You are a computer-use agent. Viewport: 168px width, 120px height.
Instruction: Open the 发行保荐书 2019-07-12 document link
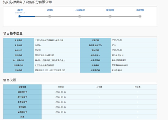[61, 97]
